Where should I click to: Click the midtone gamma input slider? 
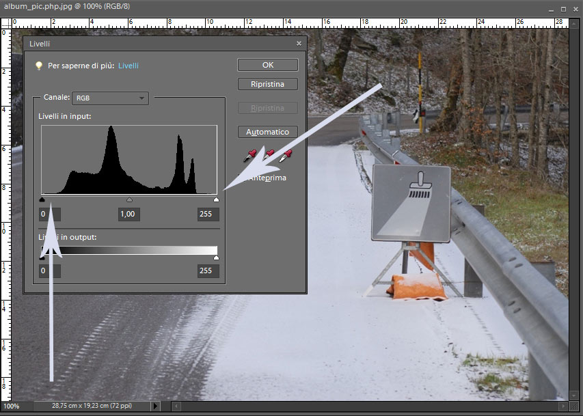129,200
